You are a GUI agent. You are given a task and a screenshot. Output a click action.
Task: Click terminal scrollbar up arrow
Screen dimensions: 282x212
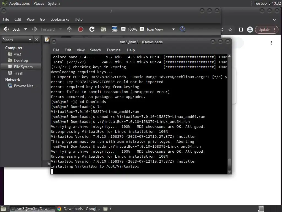tap(229, 56)
